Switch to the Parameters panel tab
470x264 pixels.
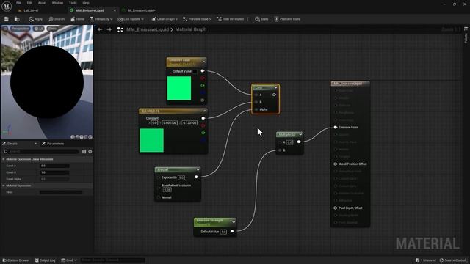[x=53, y=144]
